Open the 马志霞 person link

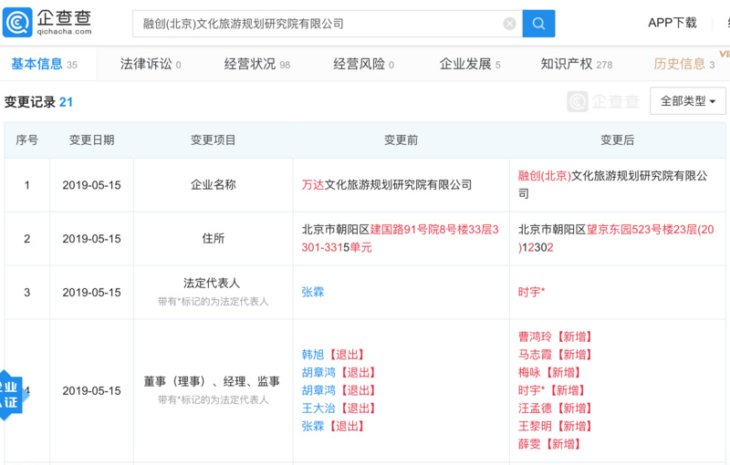pyautogui.click(x=535, y=355)
